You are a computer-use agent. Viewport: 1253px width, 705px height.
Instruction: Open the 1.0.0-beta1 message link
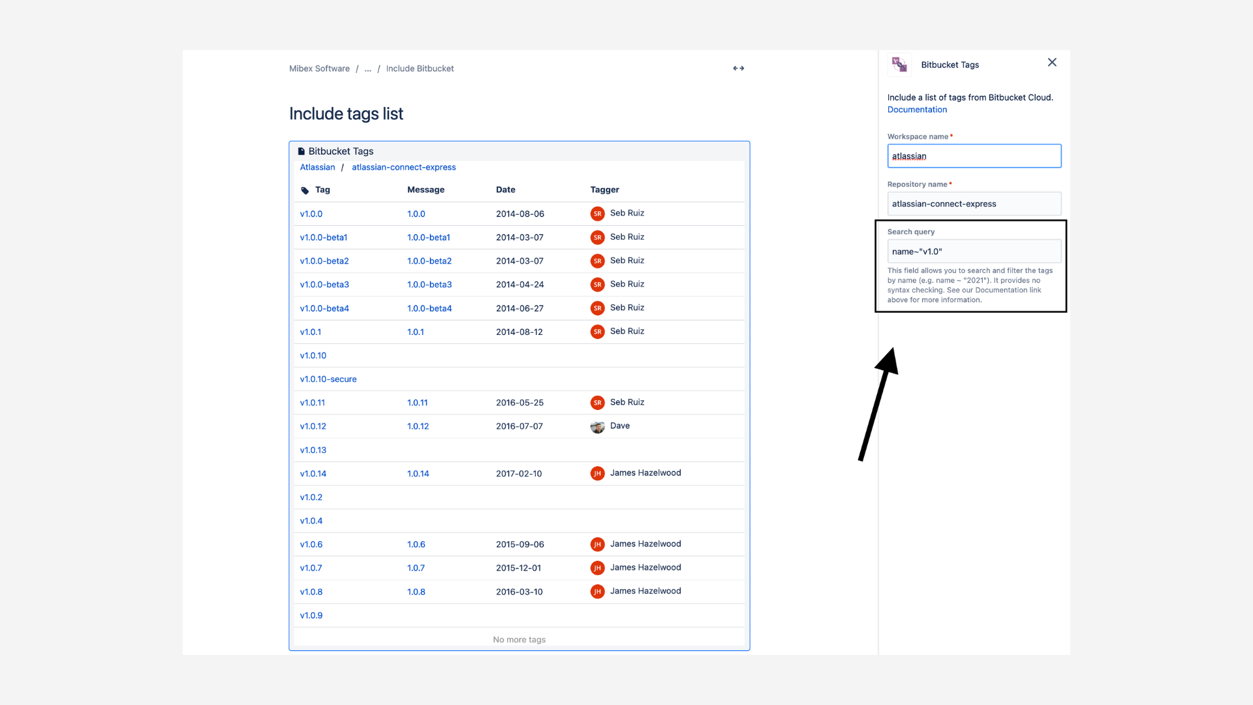(429, 237)
